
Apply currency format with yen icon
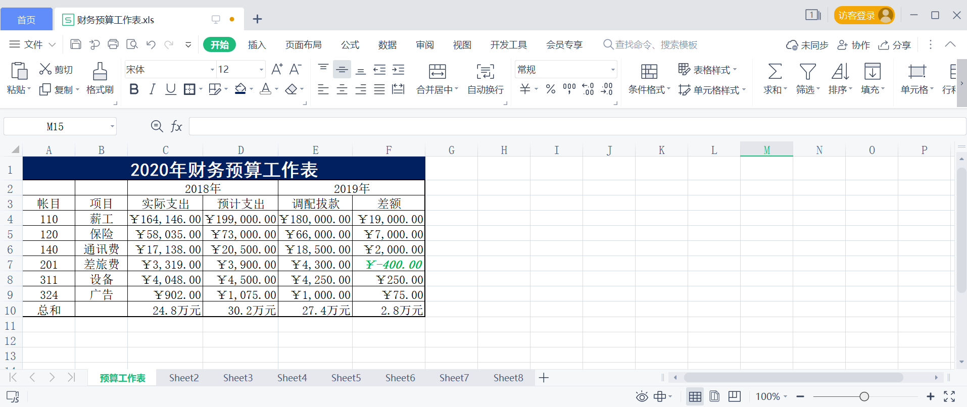tap(525, 89)
